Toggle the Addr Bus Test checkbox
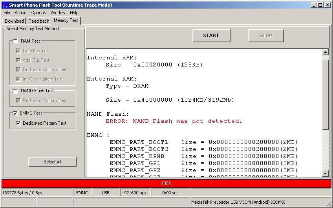Viewport: 333px width, 208px height. coord(18,60)
